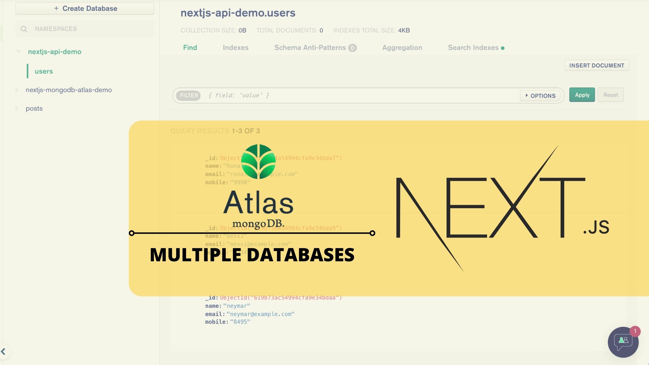Select the Find tab
The image size is (649, 365).
click(190, 48)
